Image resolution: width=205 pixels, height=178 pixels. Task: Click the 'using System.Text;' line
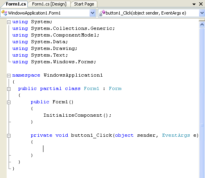(x=40, y=55)
